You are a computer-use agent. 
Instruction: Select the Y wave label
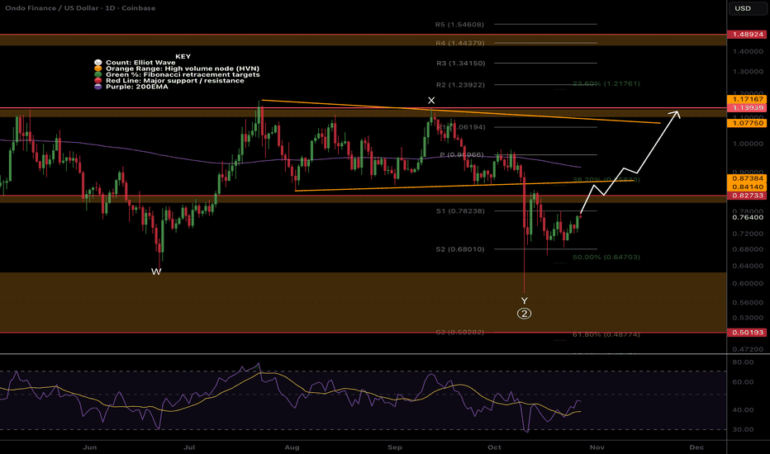(x=524, y=300)
